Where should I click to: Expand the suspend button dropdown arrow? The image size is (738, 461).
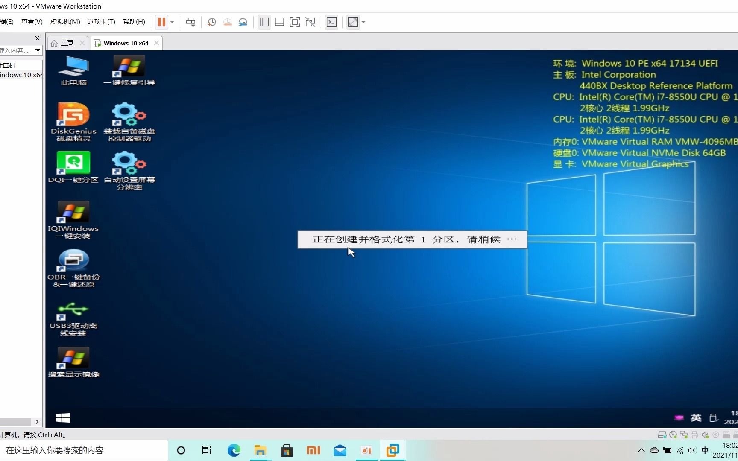(x=172, y=22)
